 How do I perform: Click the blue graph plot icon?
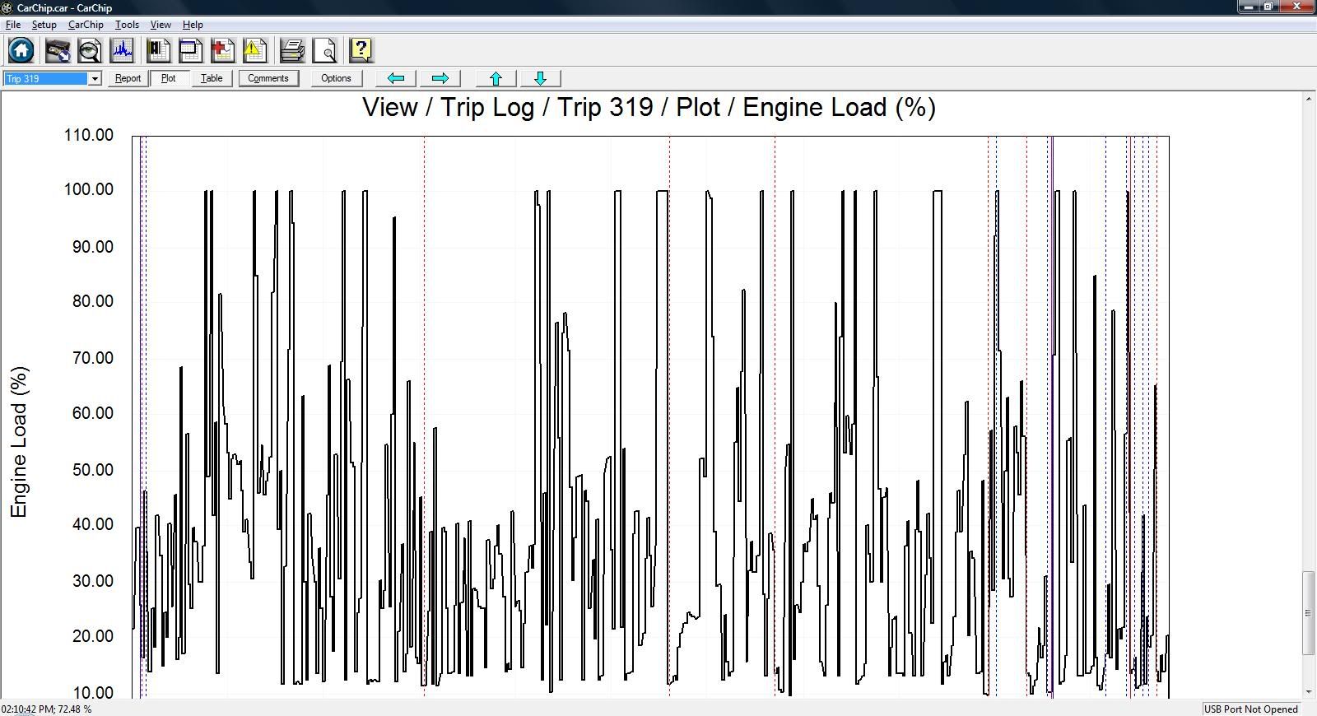[x=123, y=51]
